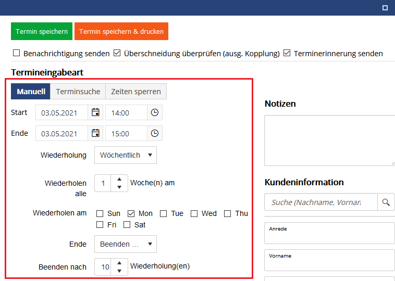Open clock picker for Start time 14:00
This screenshot has height=281, width=395.
[x=155, y=112]
